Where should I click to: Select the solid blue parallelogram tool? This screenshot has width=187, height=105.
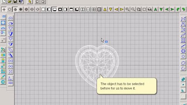click(11, 55)
